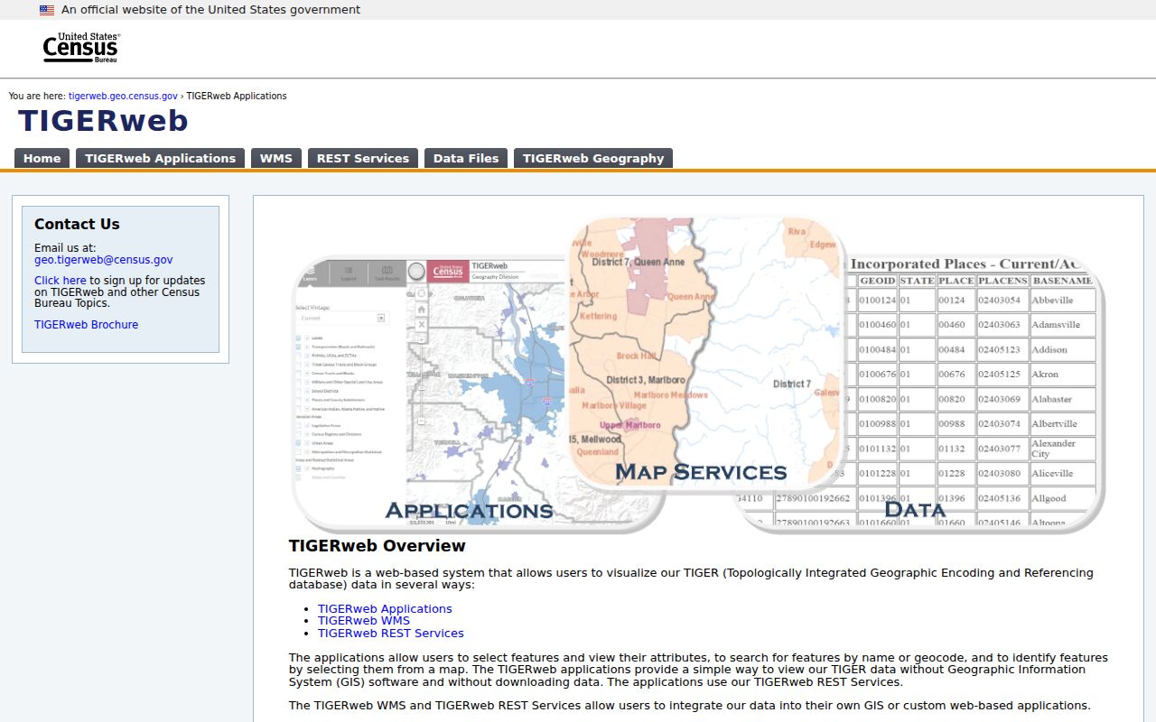Open the Map Services thumbnail image
The width and height of the screenshot is (1156, 722).
click(706, 354)
